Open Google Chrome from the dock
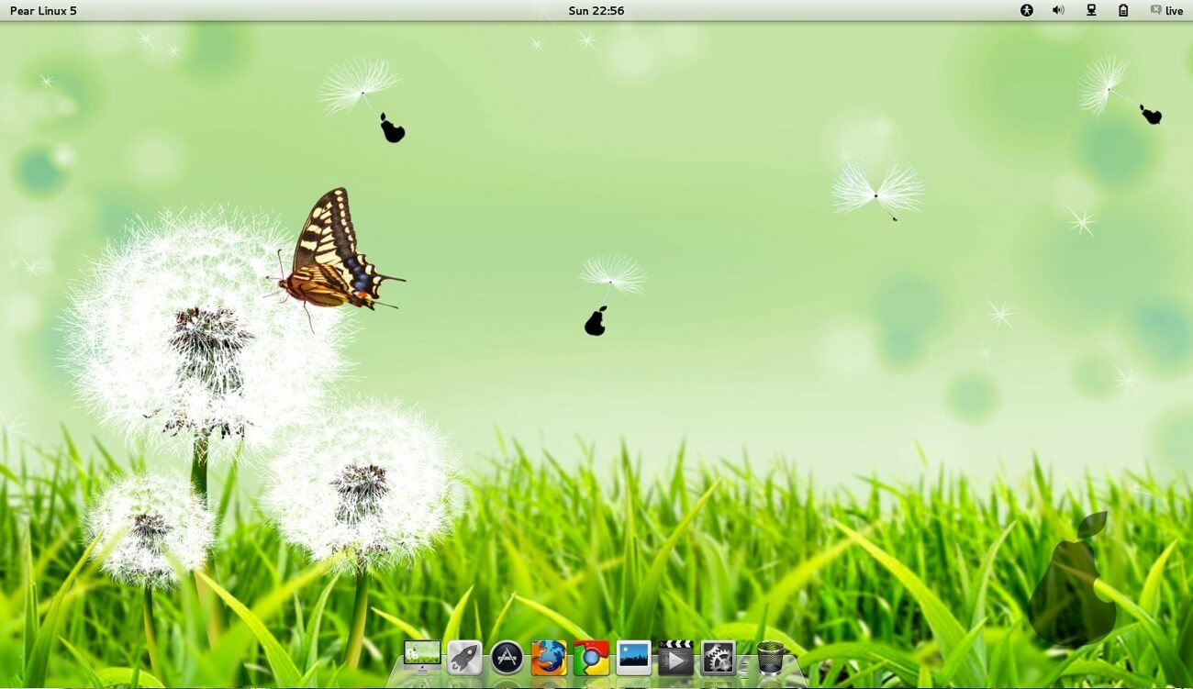Screen dimensions: 1193x689 click(591, 658)
